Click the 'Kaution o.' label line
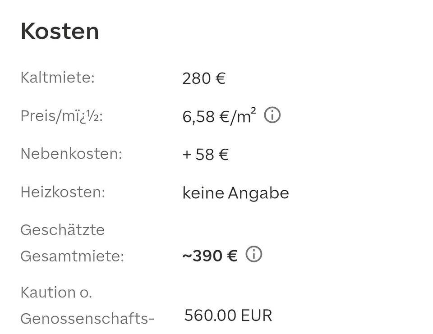 56,292
